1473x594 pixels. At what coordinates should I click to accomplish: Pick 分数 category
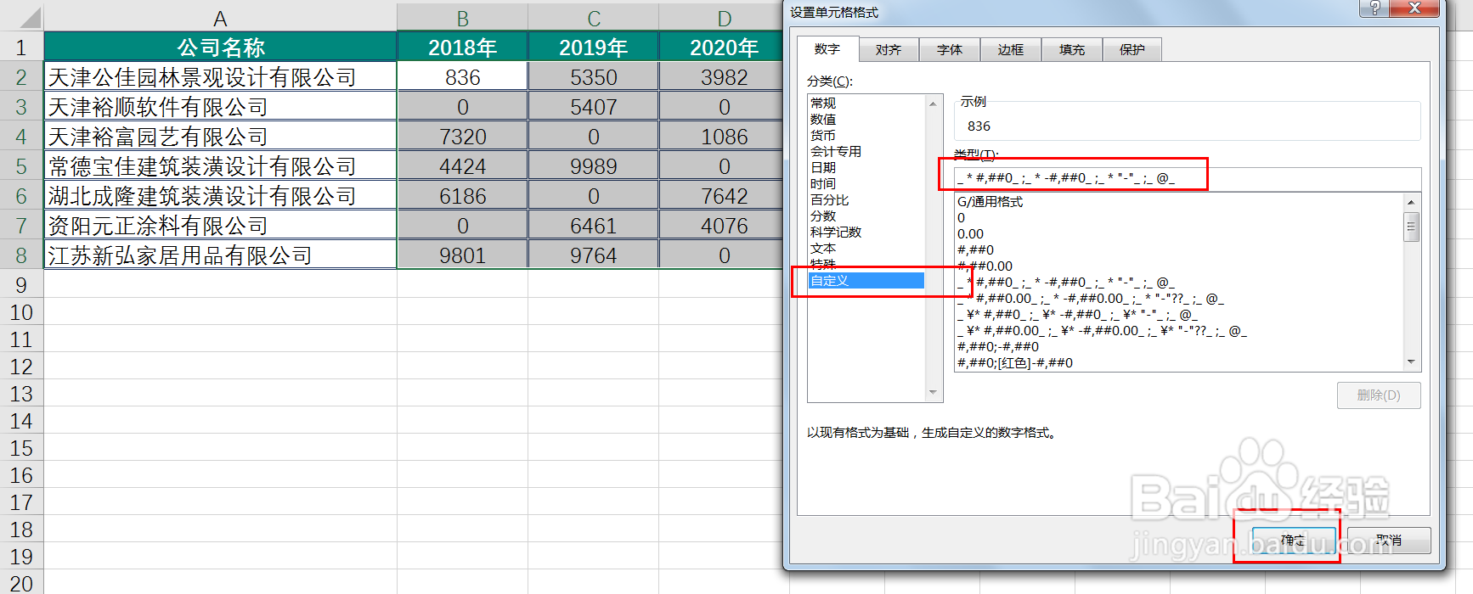click(866, 216)
